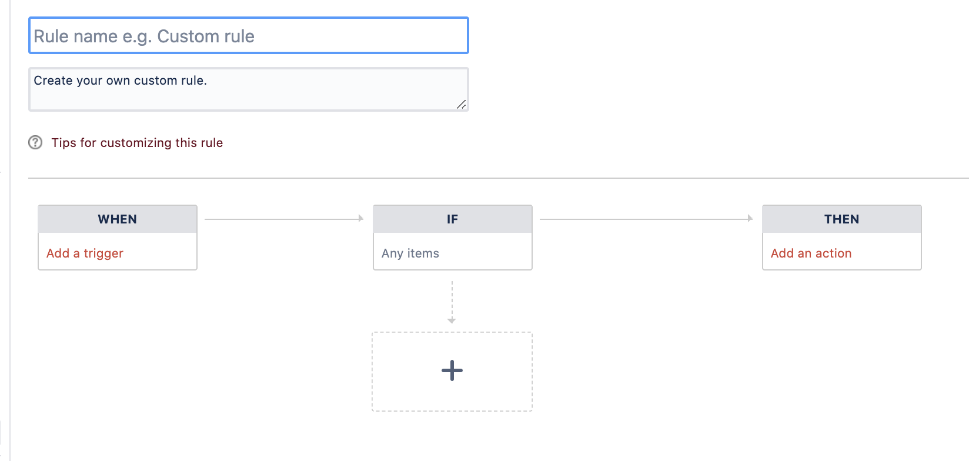Click connector line between WHEN and IF
The image size is (969, 461).
[x=282, y=219]
